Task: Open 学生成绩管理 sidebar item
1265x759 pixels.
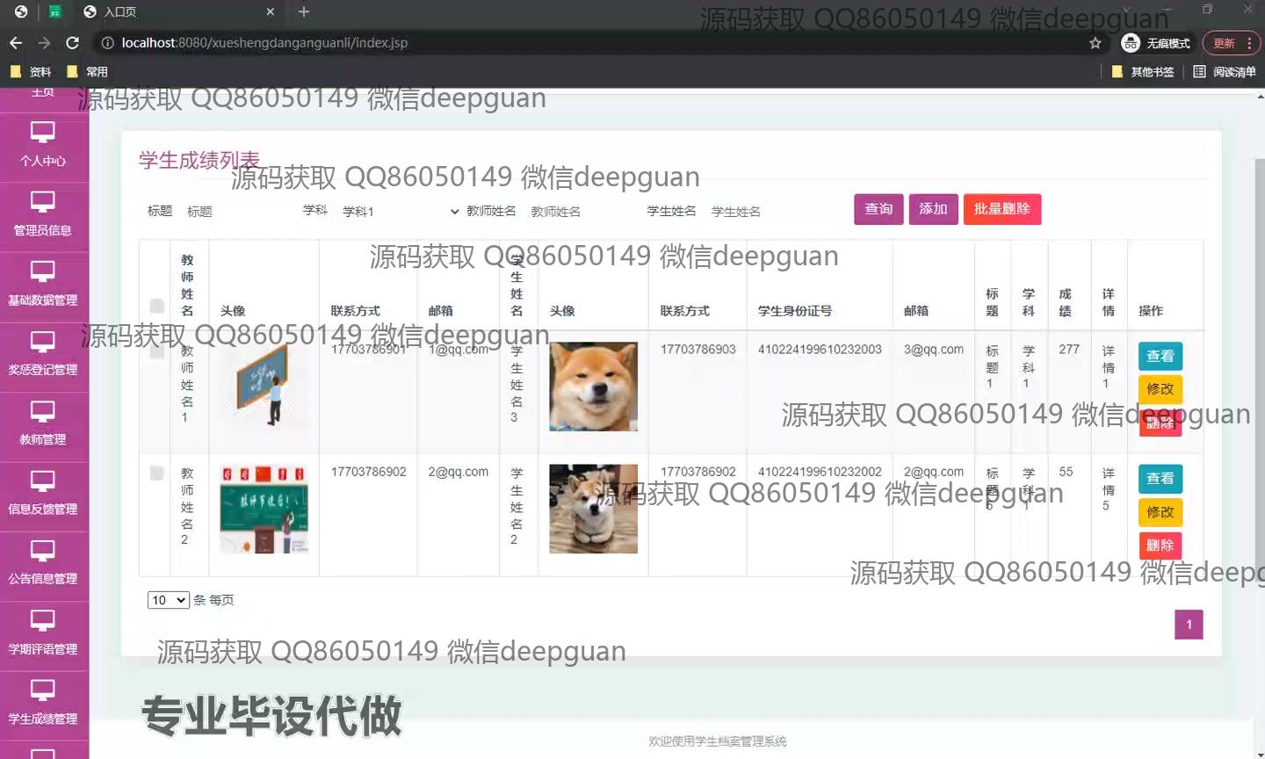Action: (x=43, y=705)
